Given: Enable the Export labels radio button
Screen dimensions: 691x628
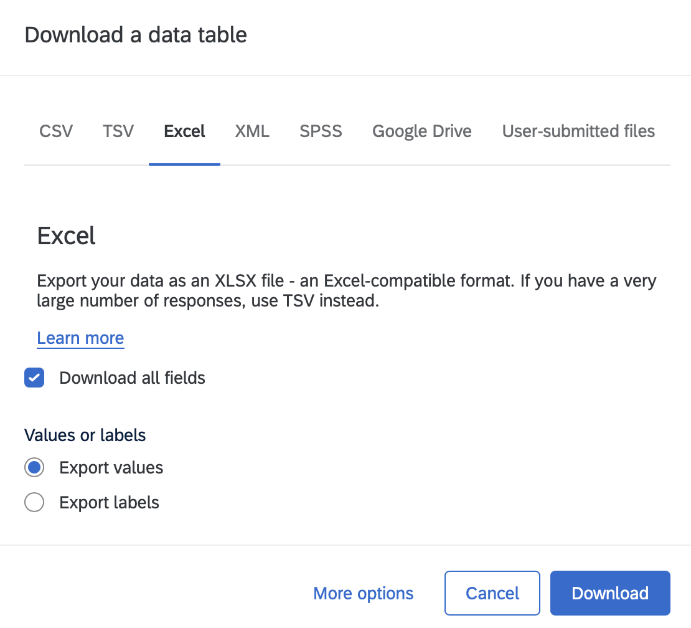Looking at the screenshot, I should (x=34, y=502).
